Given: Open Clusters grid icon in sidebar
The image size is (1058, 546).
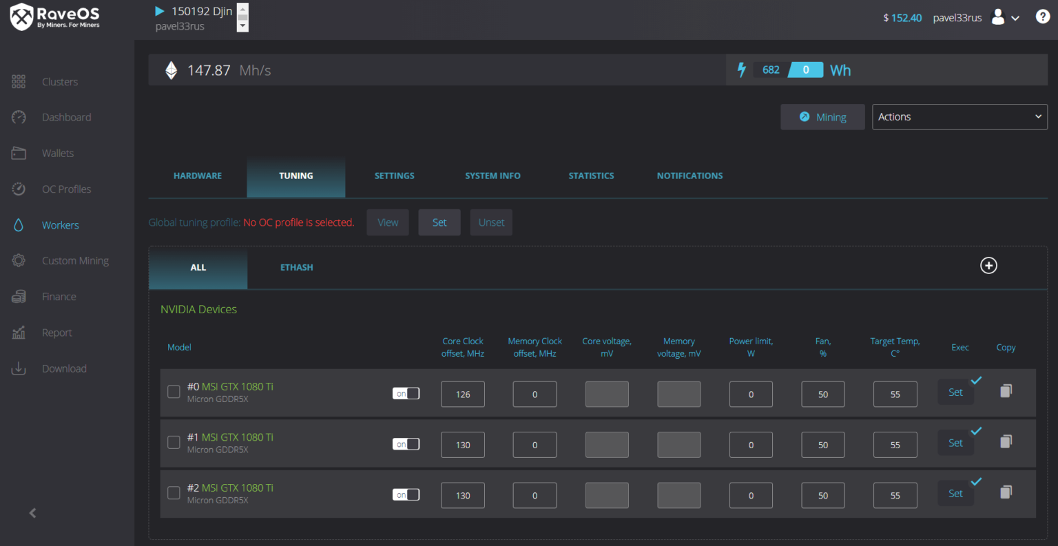Looking at the screenshot, I should (x=19, y=82).
